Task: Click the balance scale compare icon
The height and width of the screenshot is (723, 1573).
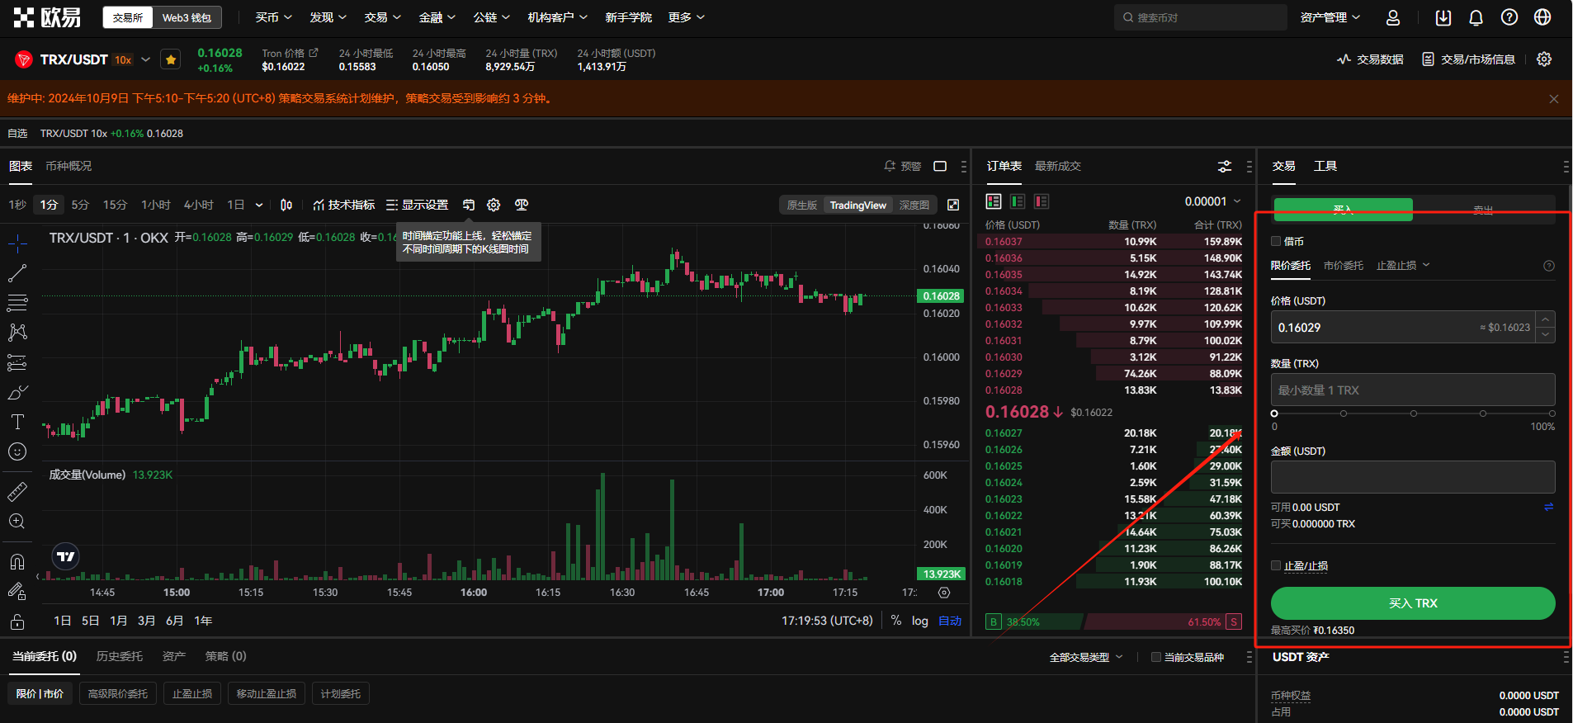Action: point(522,205)
